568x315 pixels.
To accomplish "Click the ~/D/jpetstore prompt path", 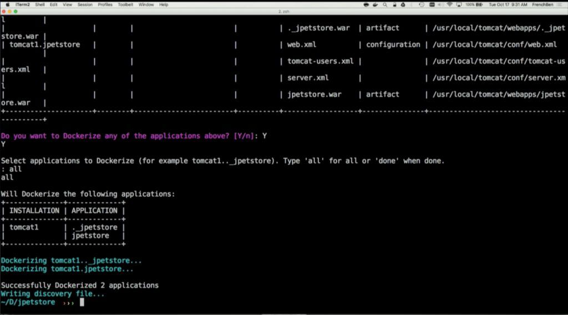I will pyautogui.click(x=28, y=302).
